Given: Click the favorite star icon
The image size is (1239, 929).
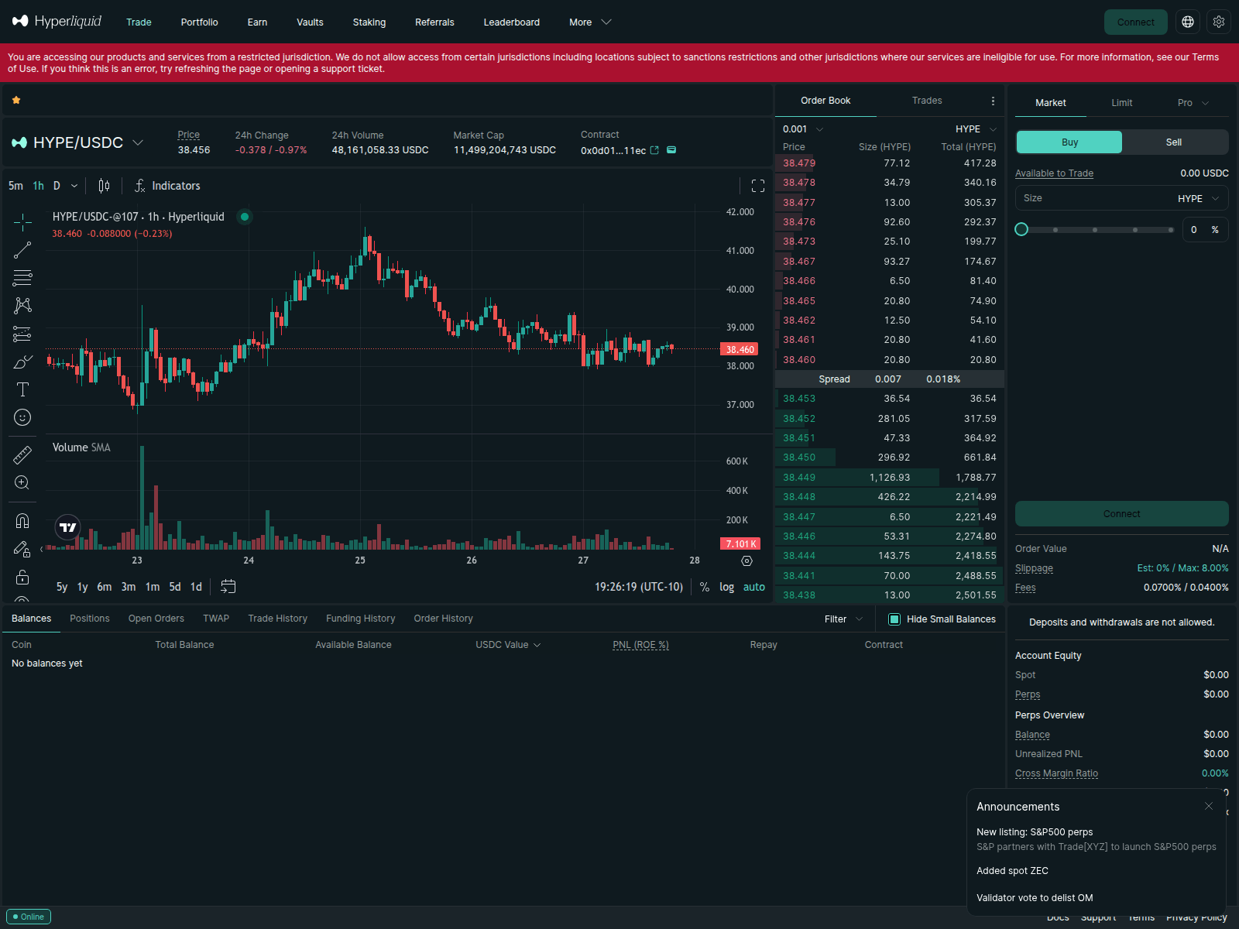Looking at the screenshot, I should coord(16,100).
